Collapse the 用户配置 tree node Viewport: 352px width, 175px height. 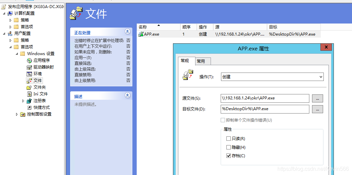tap(4, 34)
